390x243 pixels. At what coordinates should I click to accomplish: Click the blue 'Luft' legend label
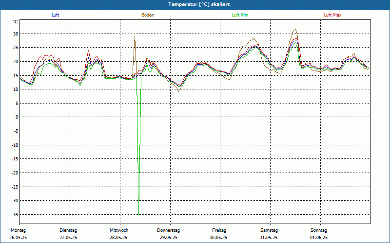pos(55,15)
